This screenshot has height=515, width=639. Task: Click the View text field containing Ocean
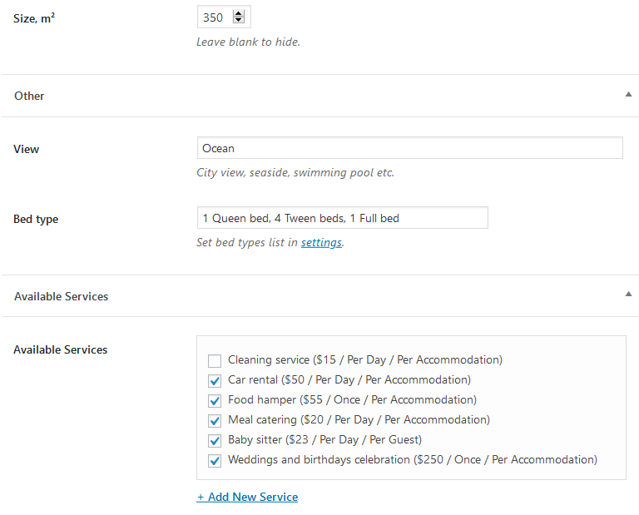[409, 148]
